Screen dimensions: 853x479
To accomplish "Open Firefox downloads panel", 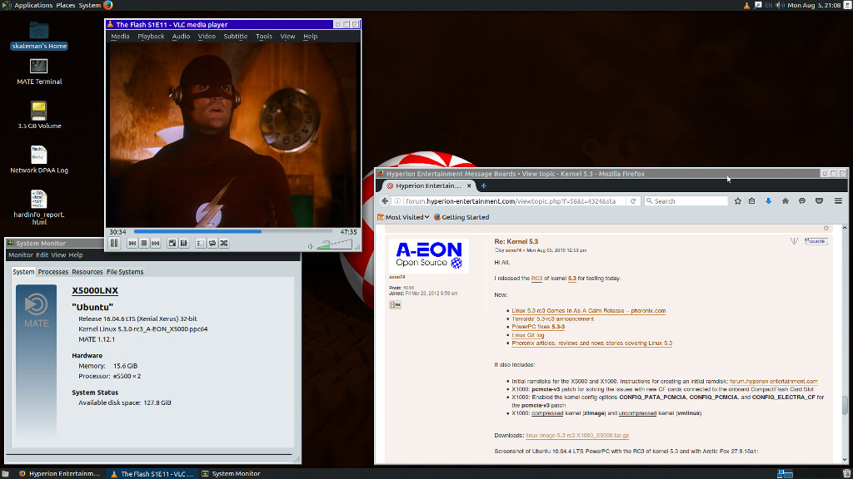I will (x=769, y=201).
